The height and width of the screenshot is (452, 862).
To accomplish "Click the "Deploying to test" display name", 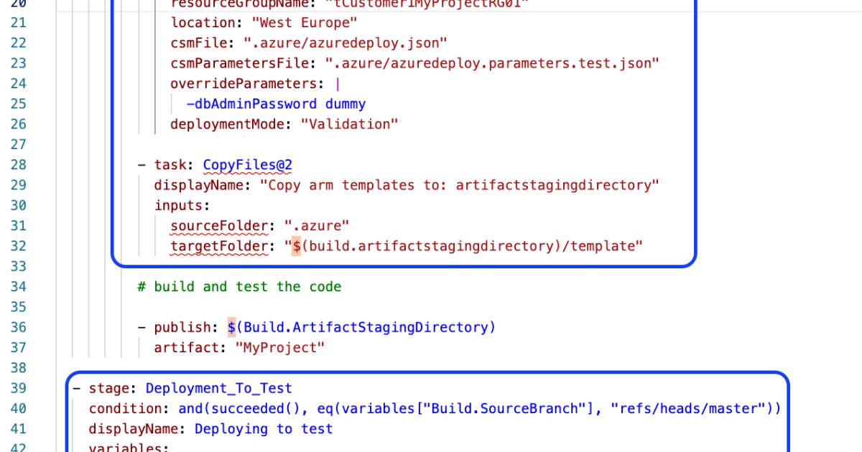I will point(264,429).
